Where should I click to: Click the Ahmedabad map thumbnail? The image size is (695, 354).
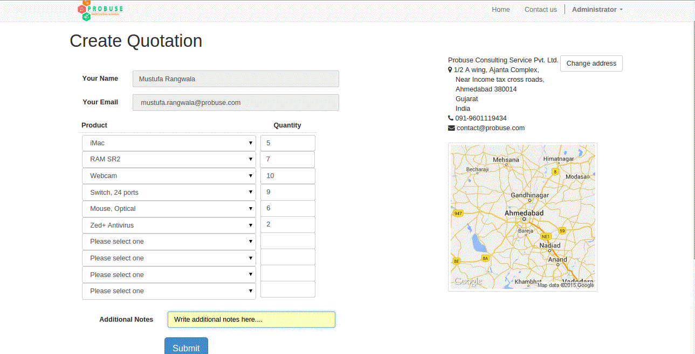pos(522,217)
